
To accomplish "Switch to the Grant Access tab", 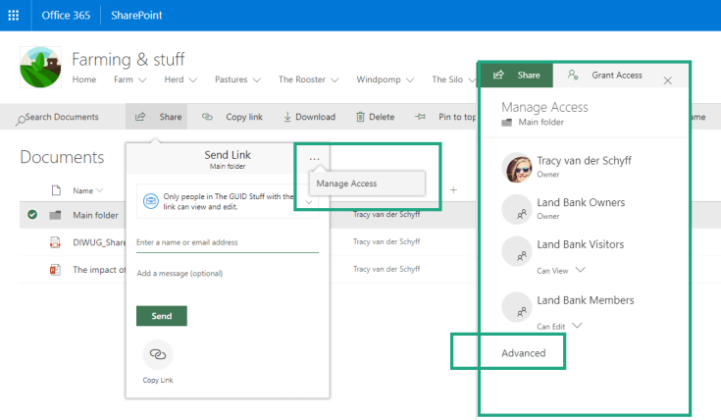I will tap(606, 75).
